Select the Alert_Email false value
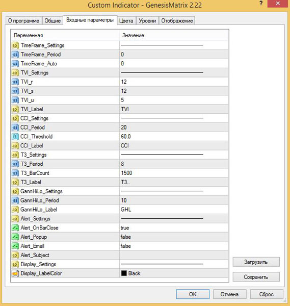The width and height of the screenshot is (290, 306). [x=174, y=246]
